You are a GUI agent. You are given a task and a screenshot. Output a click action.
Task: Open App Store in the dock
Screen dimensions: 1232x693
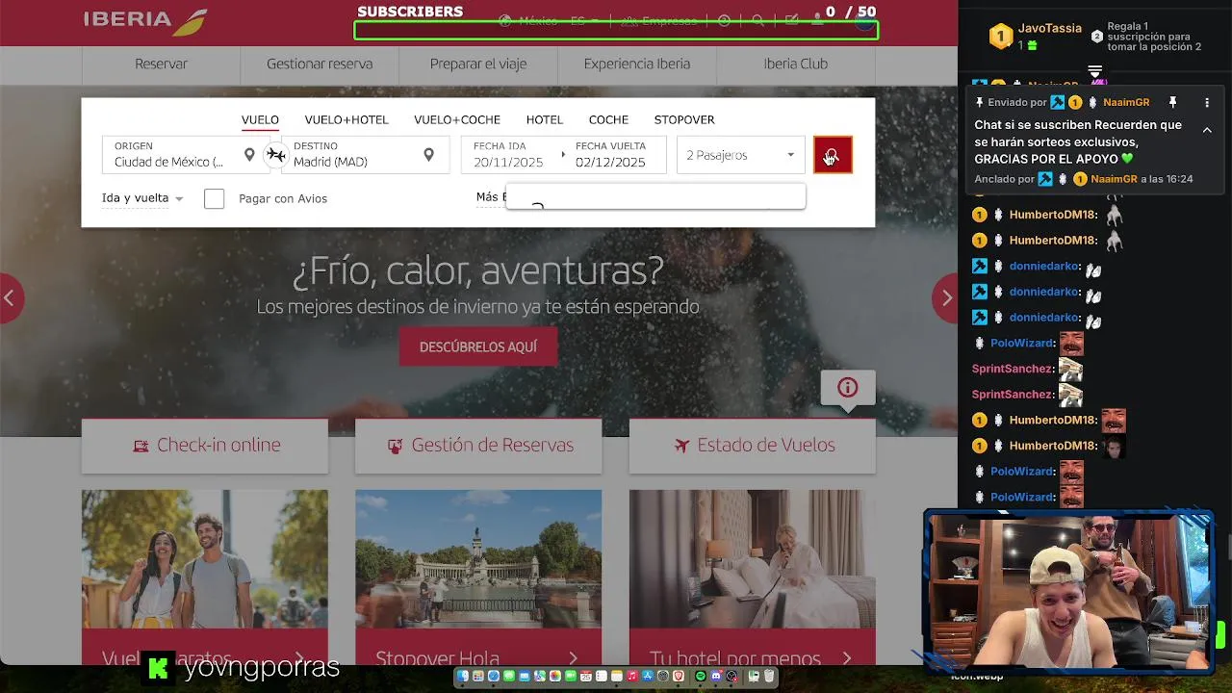coord(648,676)
